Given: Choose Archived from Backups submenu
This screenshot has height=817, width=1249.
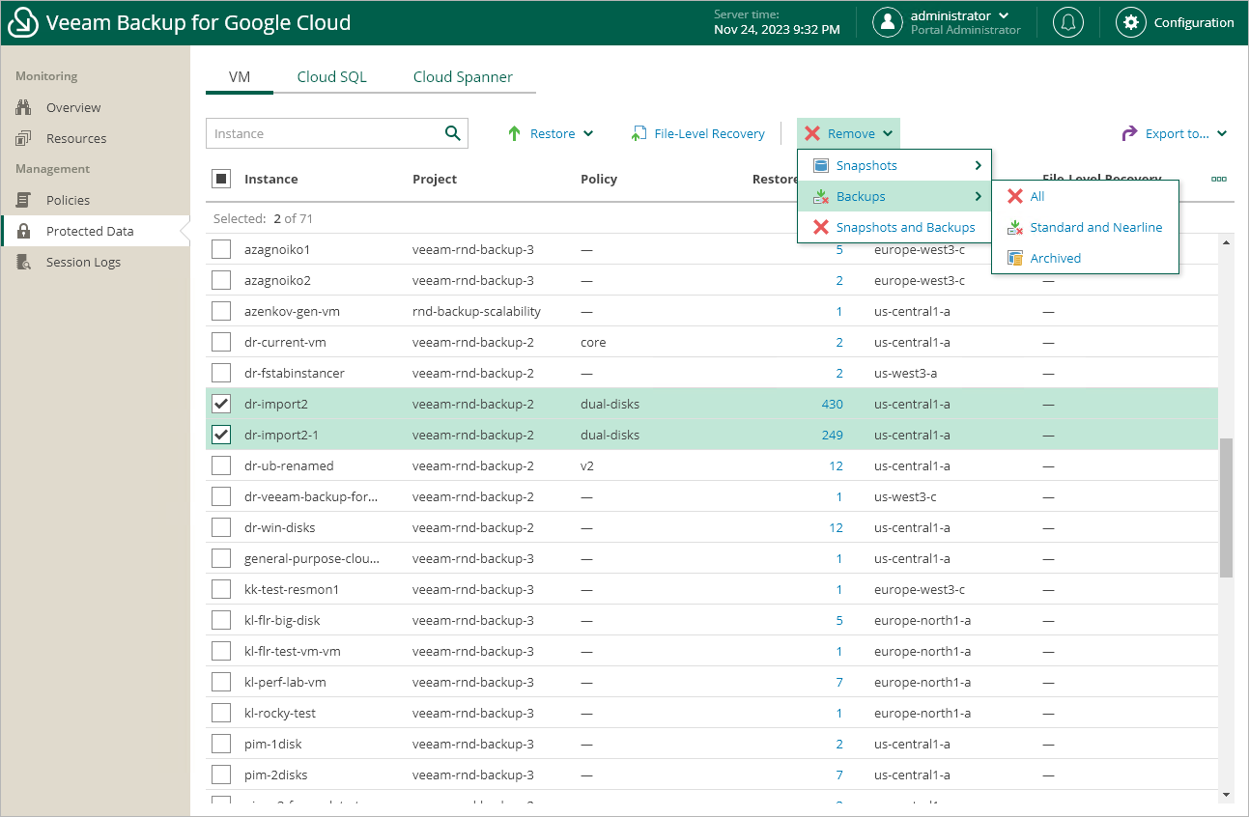Looking at the screenshot, I should (1055, 258).
